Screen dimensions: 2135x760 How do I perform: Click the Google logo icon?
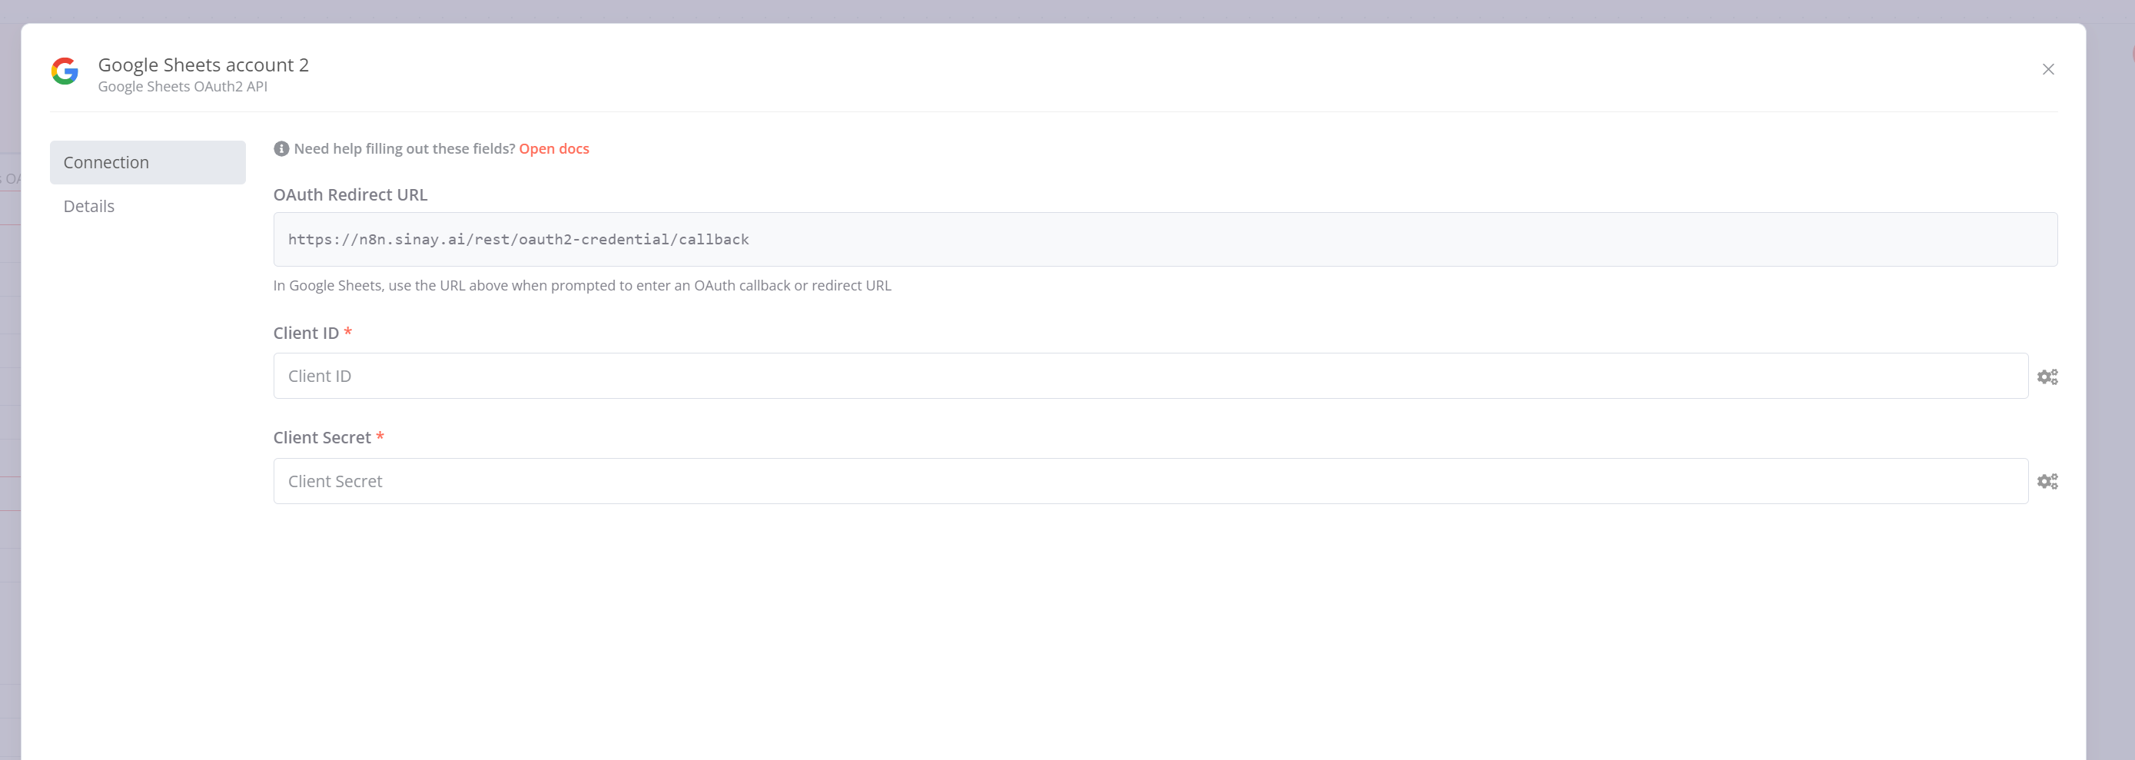[65, 71]
